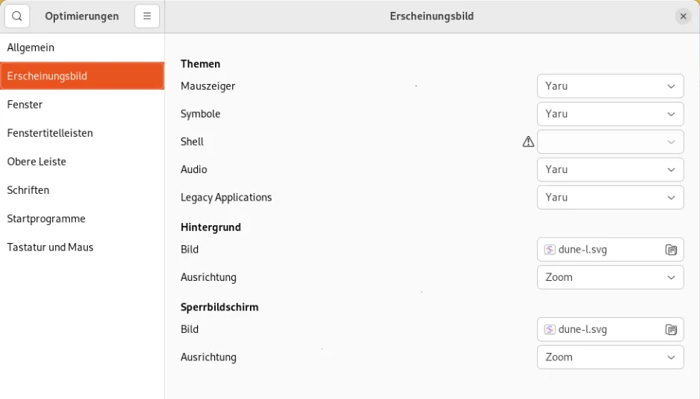Click the Shell theme warning icon
The image size is (700, 399).
pyautogui.click(x=528, y=142)
